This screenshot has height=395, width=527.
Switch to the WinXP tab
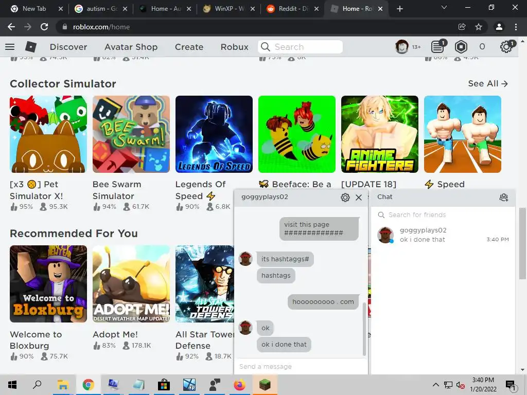229,9
